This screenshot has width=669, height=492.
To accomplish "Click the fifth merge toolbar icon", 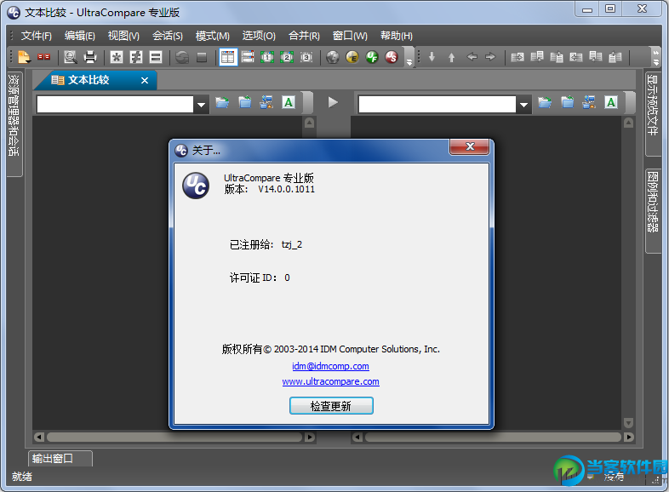I will 596,57.
